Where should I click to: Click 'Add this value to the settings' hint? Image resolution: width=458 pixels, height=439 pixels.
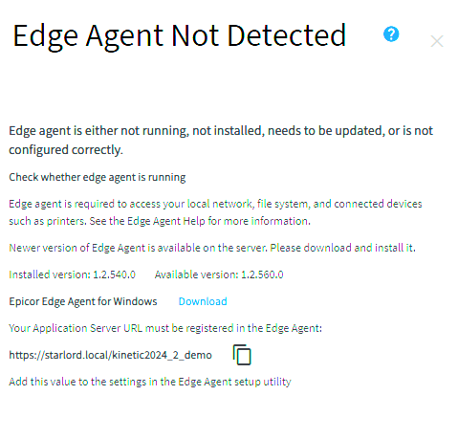[x=150, y=382]
